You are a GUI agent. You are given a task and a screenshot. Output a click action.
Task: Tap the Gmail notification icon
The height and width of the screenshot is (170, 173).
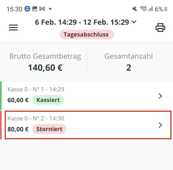point(42,9)
